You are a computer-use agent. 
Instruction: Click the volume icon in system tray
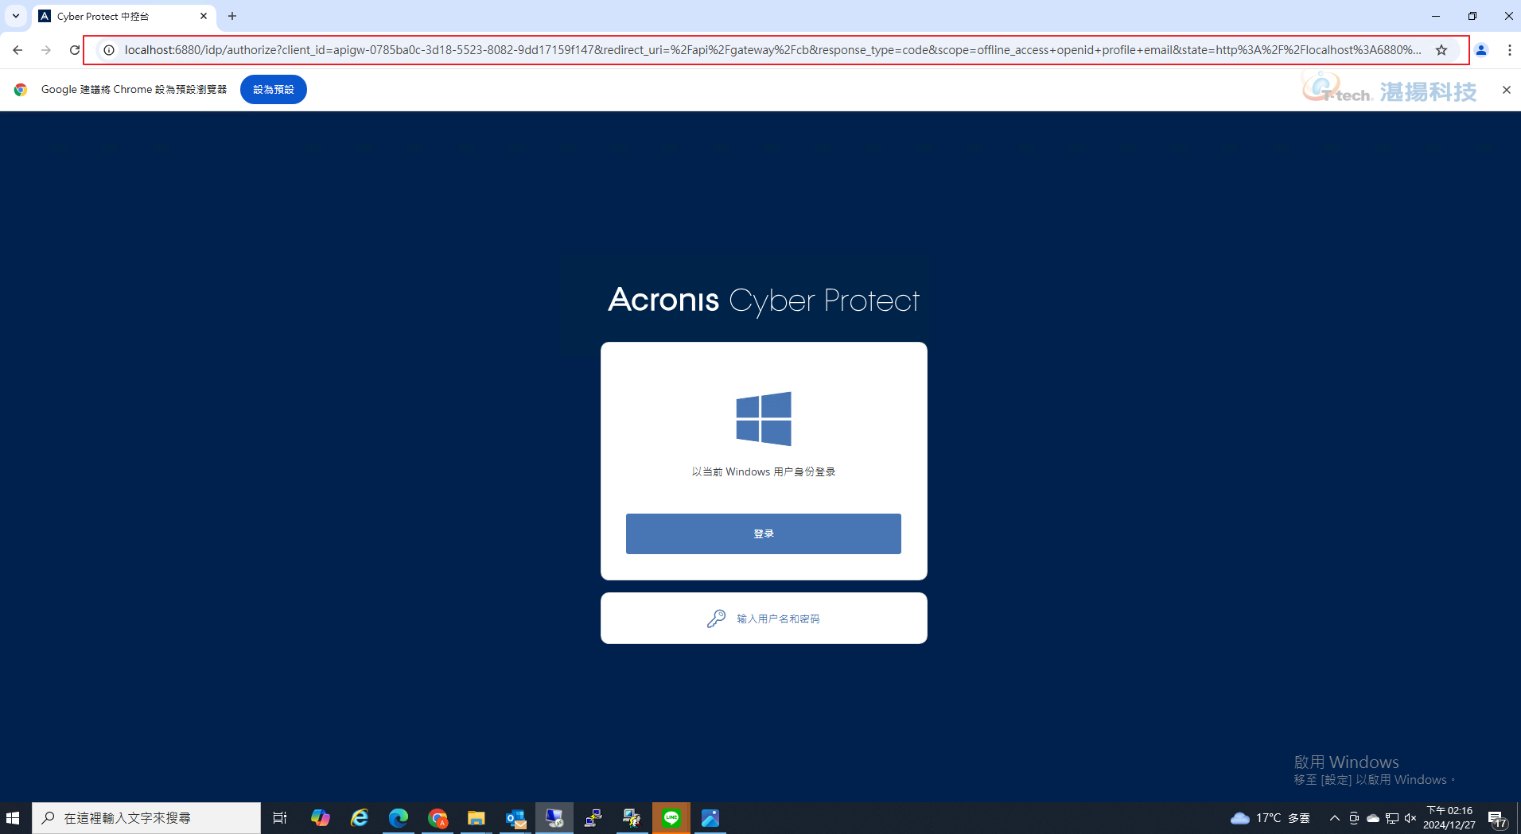click(x=1410, y=818)
